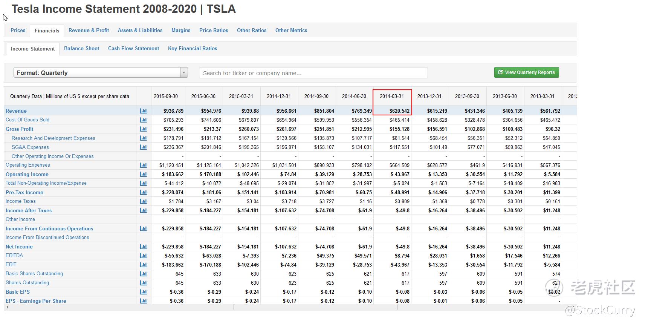Open chart icon for EBIT row

point(143,265)
